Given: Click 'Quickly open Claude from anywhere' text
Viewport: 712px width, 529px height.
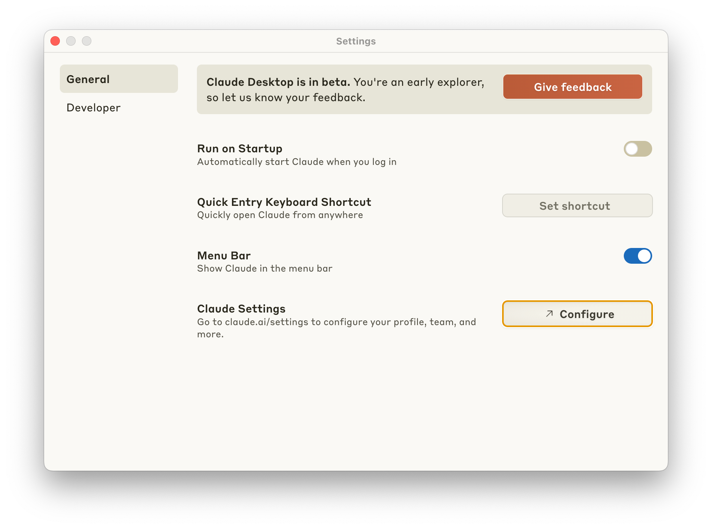Looking at the screenshot, I should point(280,215).
